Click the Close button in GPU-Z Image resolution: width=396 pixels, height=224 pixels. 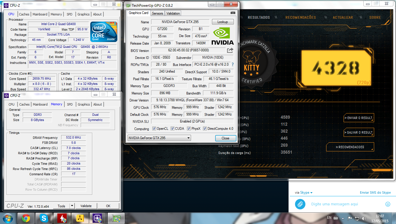(x=225, y=138)
